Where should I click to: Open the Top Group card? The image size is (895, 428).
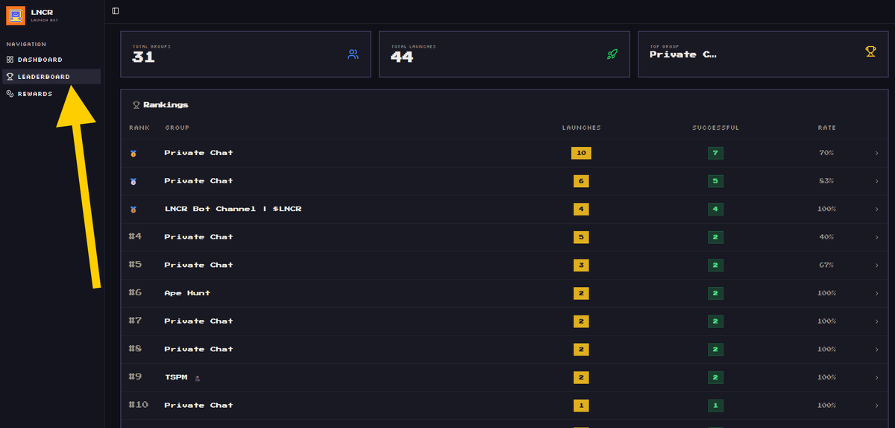[x=763, y=54]
